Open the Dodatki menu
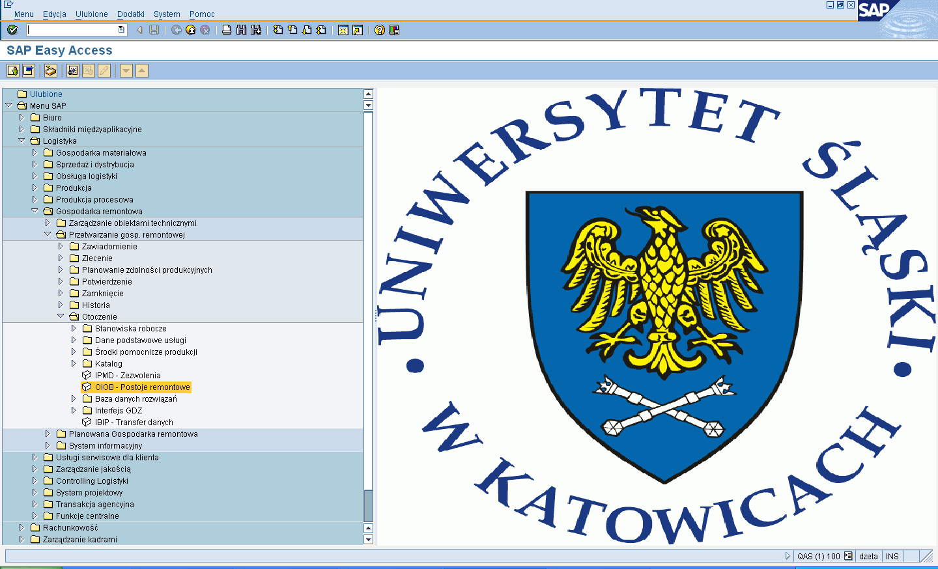 click(x=131, y=14)
